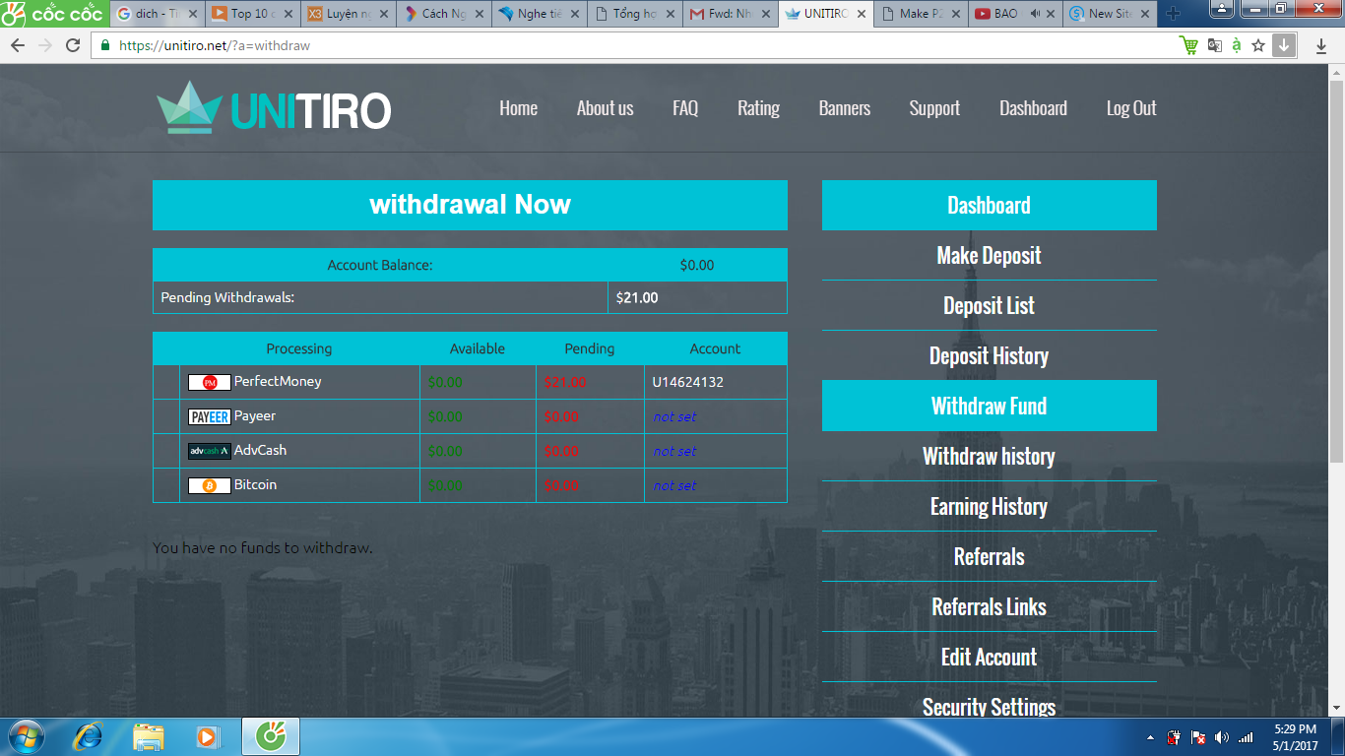This screenshot has width=1345, height=756.
Task: Open Referrals Links in the sidebar
Action: point(990,606)
